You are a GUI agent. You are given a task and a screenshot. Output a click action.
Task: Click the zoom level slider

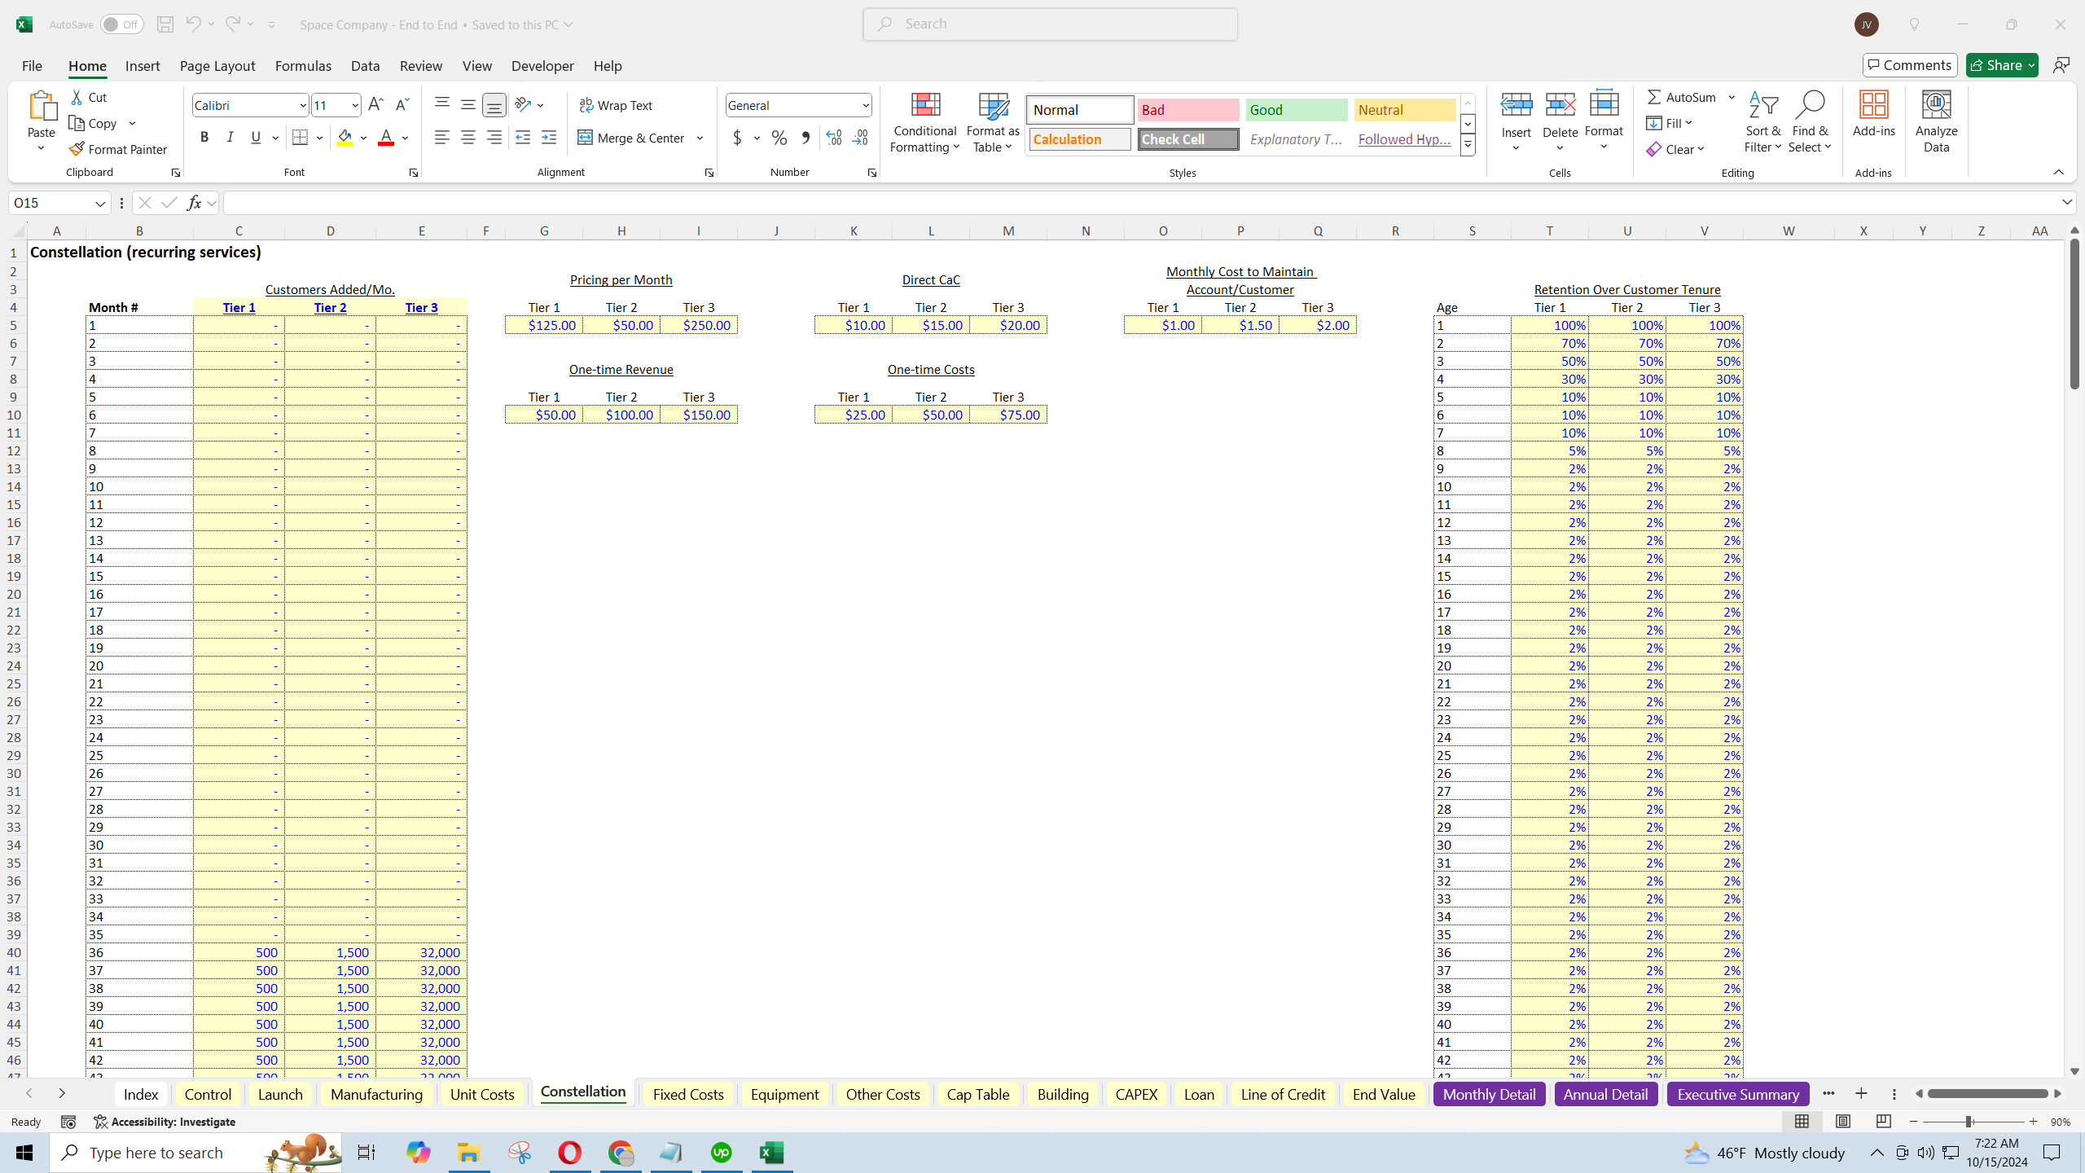point(1969,1122)
